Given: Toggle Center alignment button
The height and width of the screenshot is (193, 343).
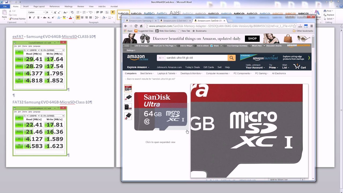Looking at the screenshot, I should pos(82,17).
